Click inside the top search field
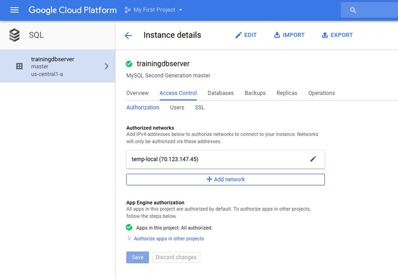Screen dimensions: 398x279 pos(369,10)
